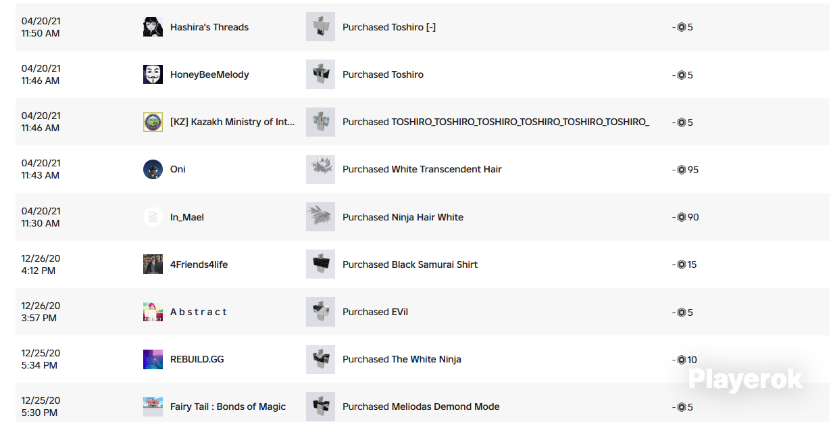The width and height of the screenshot is (833, 422).
Task: Open the 4Friends4life group avatar icon
Action: (x=153, y=264)
